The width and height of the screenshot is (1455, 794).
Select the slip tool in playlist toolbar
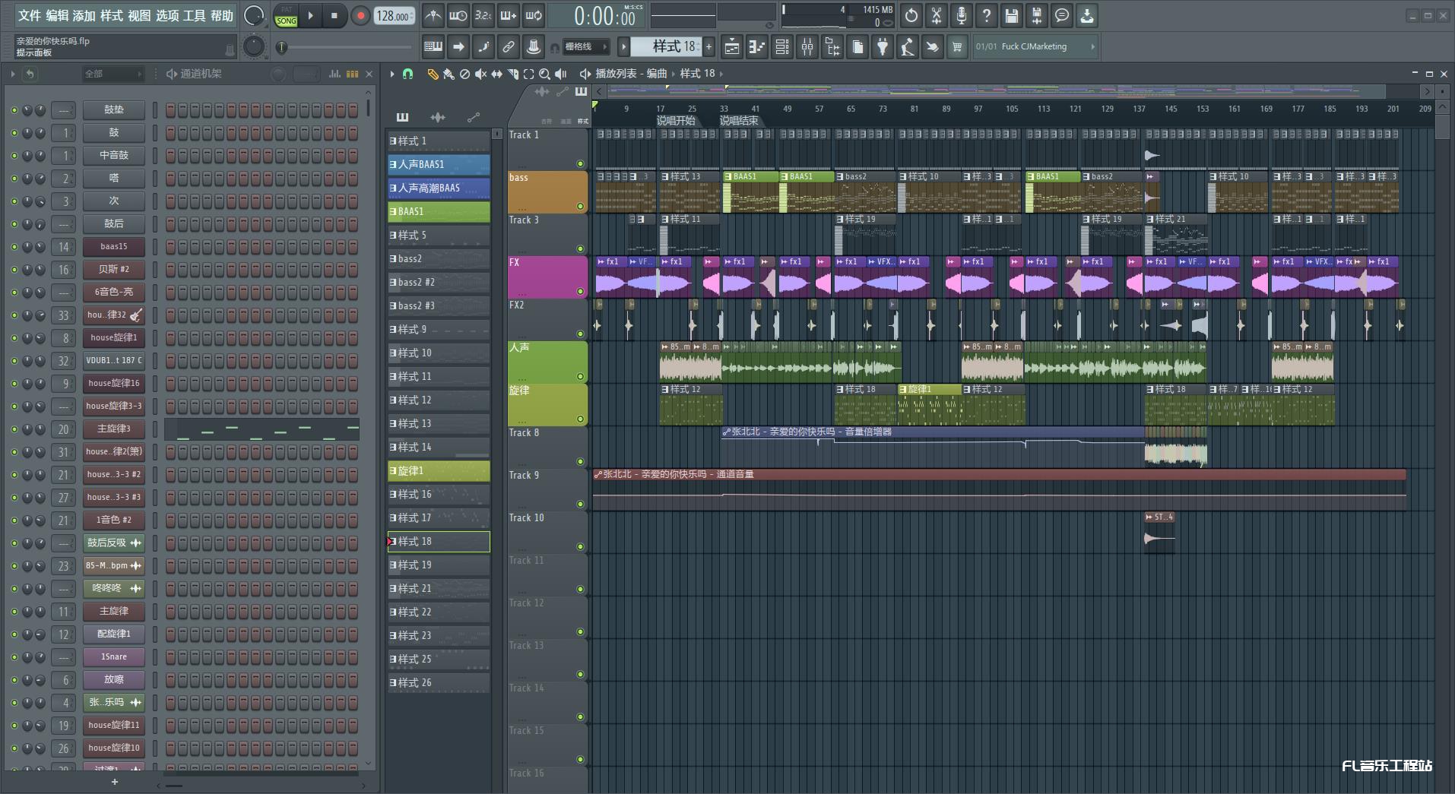tap(496, 74)
